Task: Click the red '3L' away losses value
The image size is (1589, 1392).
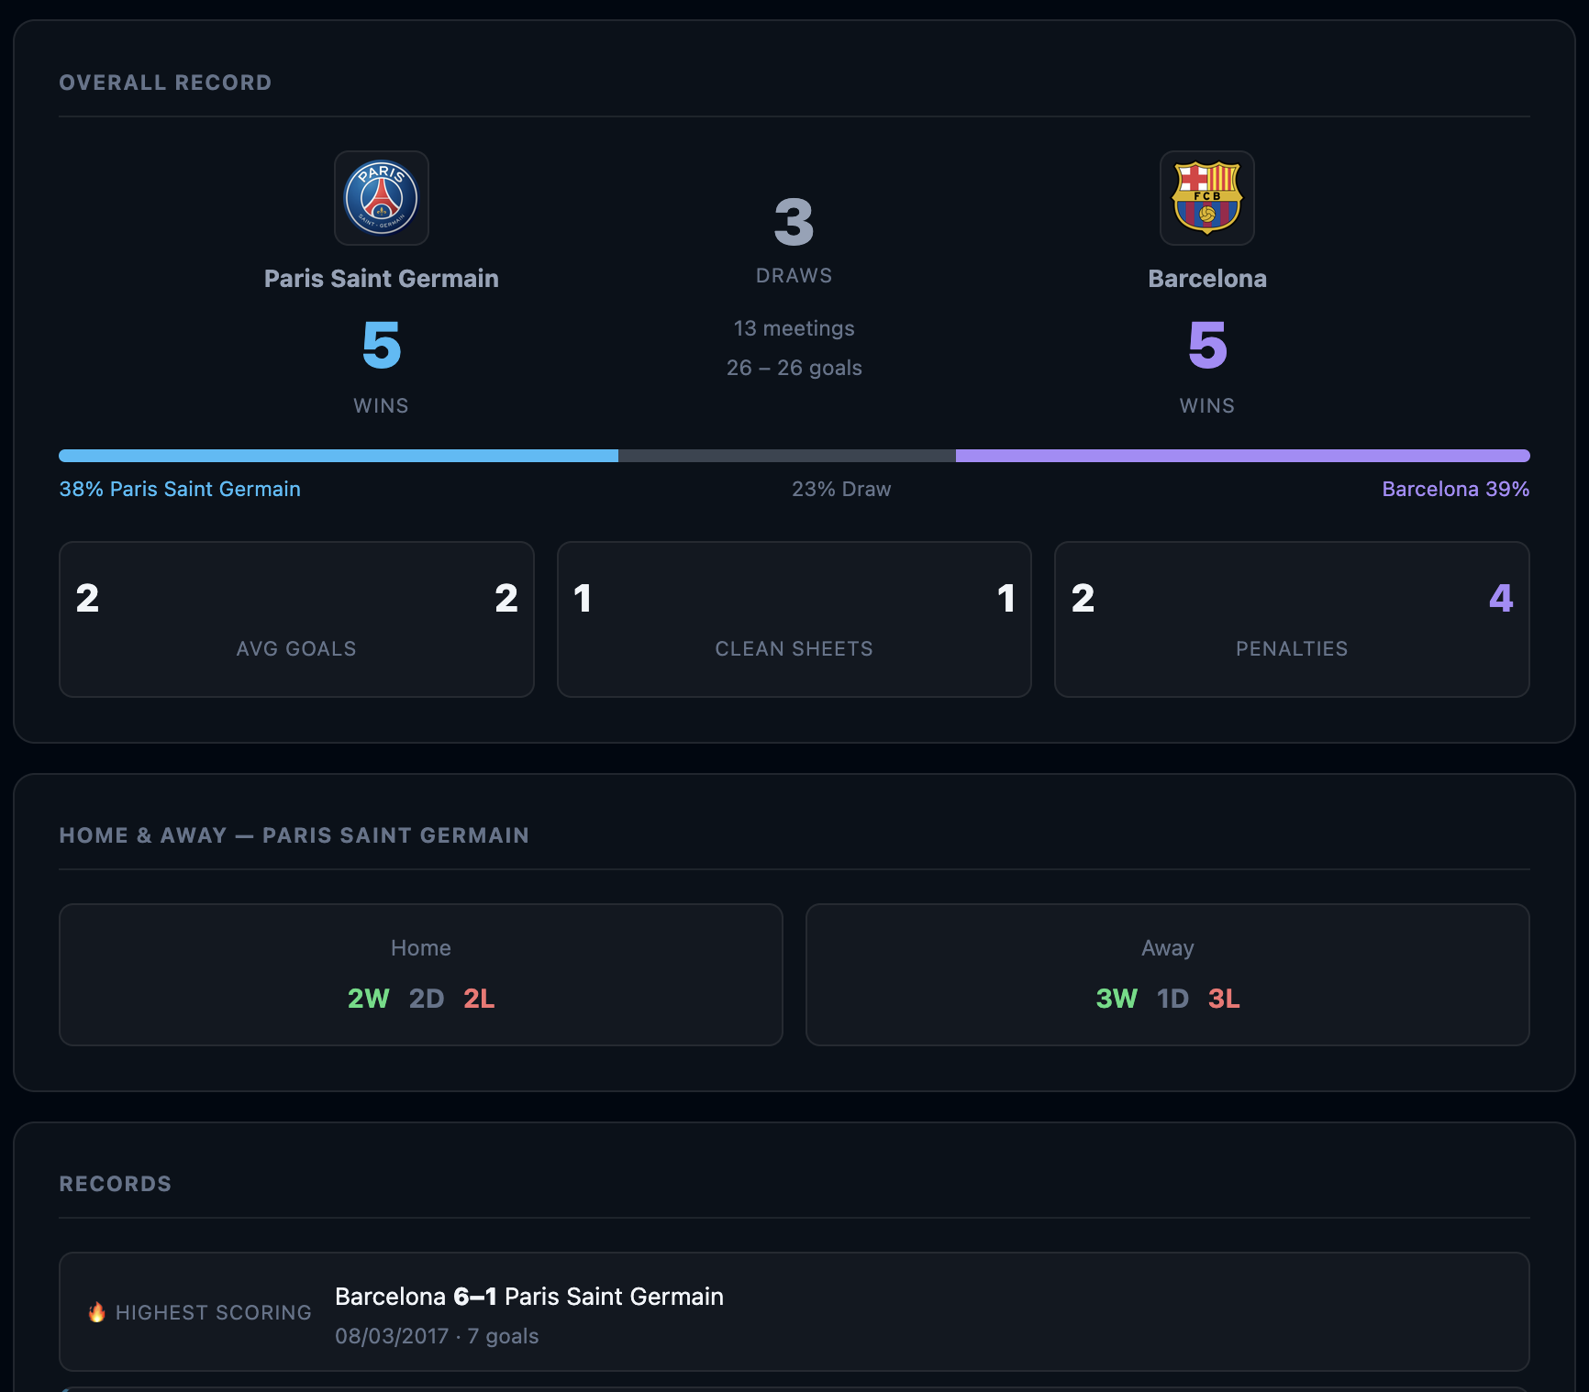Action: click(x=1224, y=999)
